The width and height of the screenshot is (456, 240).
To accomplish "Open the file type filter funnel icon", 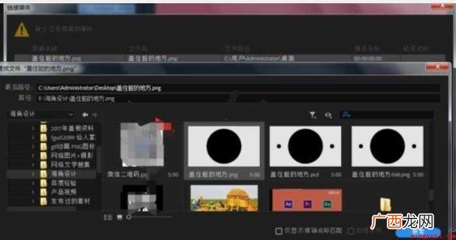I will [313, 115].
